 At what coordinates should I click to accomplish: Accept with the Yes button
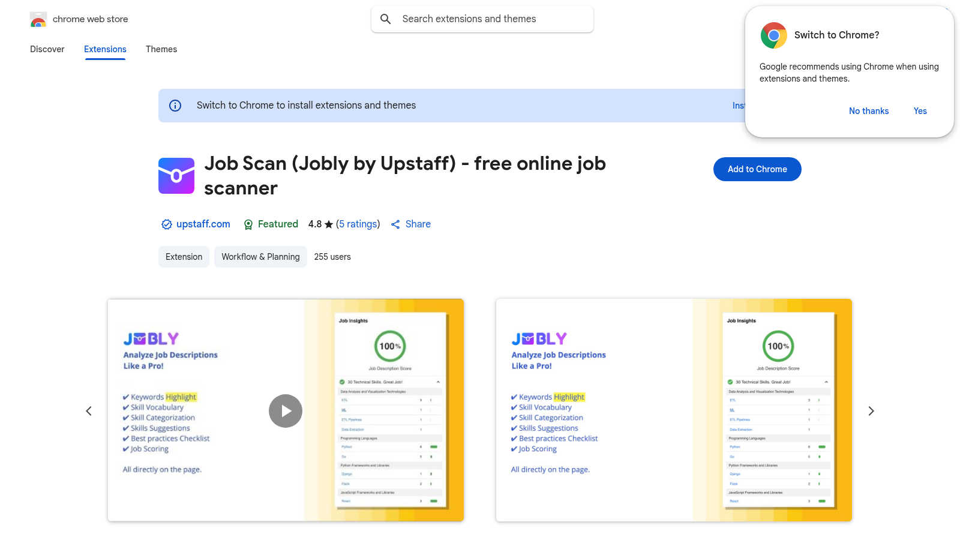pos(920,111)
